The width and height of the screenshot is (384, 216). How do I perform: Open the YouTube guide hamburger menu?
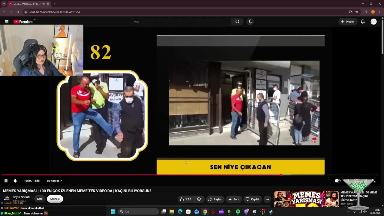tap(7, 22)
